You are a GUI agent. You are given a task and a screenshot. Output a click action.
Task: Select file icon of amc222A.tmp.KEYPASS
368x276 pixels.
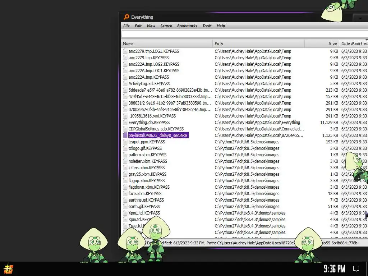point(125,77)
